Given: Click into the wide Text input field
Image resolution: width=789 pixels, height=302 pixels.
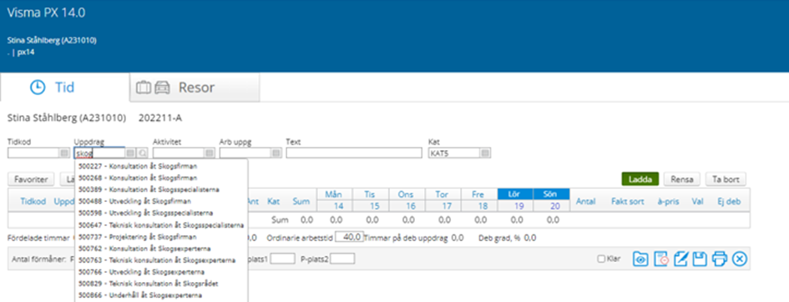Looking at the screenshot, I should point(354,154).
